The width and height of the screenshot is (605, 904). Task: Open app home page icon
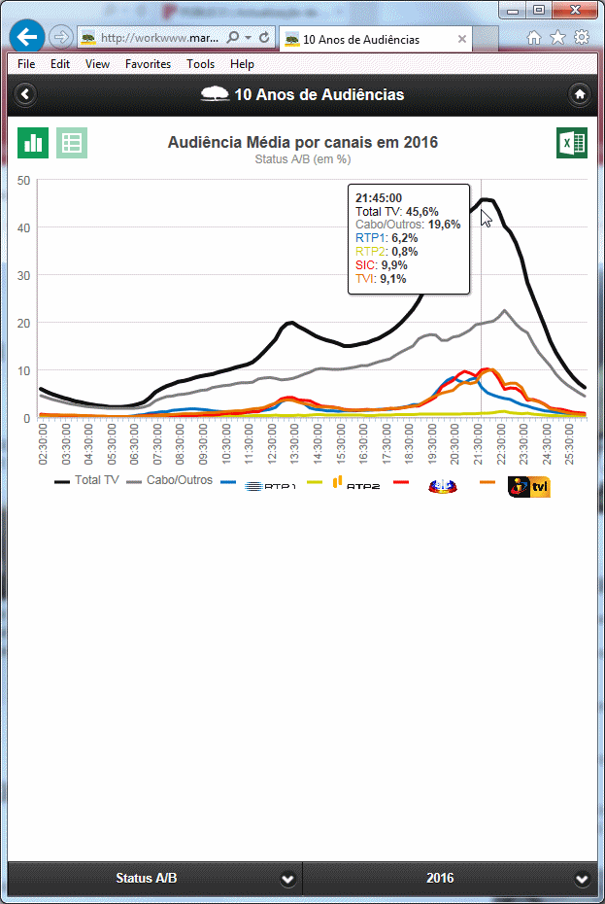click(580, 94)
